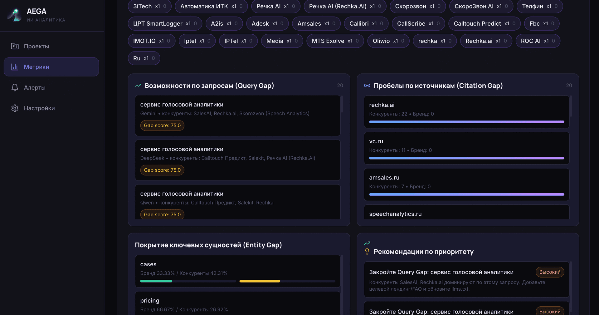Click the lightbulb icon near Рекомендации header
Image resolution: width=599 pixels, height=315 pixels.
tap(367, 252)
